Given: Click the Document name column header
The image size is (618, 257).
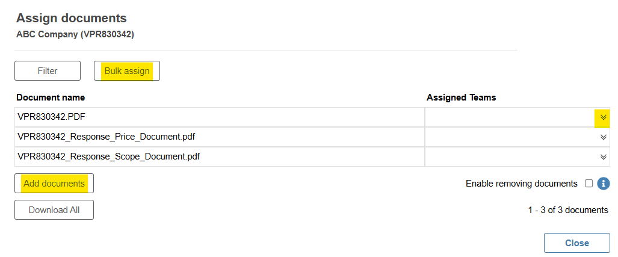Looking at the screenshot, I should point(51,98).
